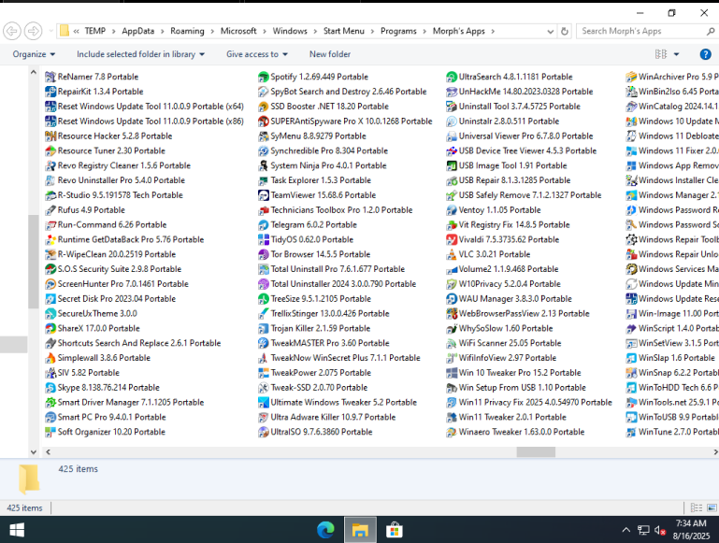The width and height of the screenshot is (719, 543).
Task: Expand the chevron after Programs breadcrumb
Action: 424,32
